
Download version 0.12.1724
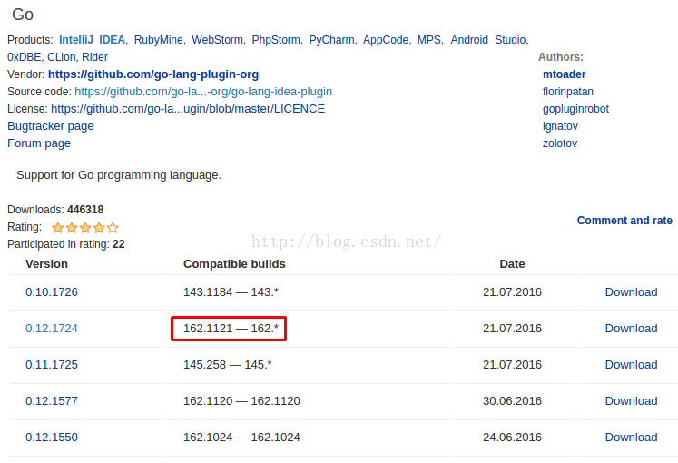coord(631,329)
